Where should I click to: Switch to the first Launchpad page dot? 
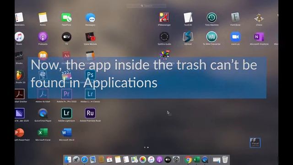145,148
